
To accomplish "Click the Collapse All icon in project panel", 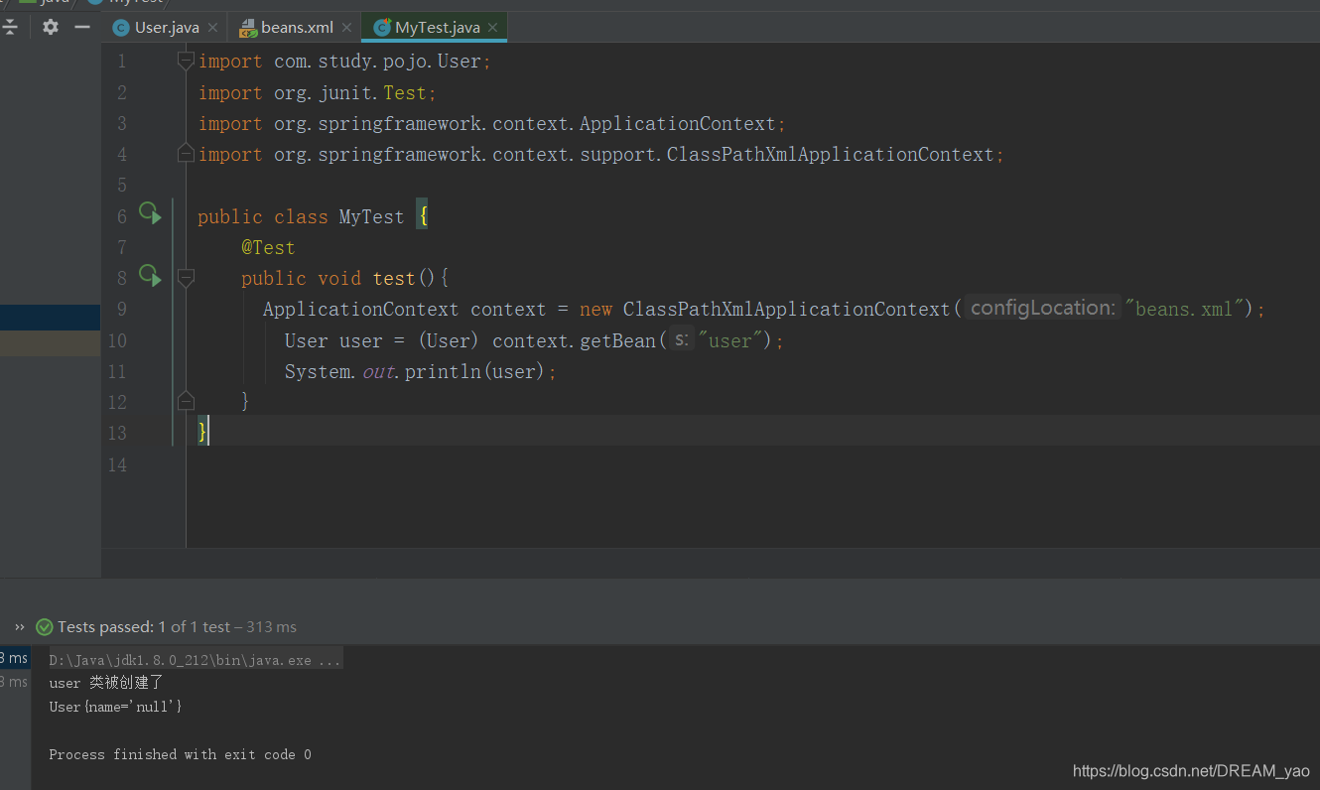I will 10,27.
